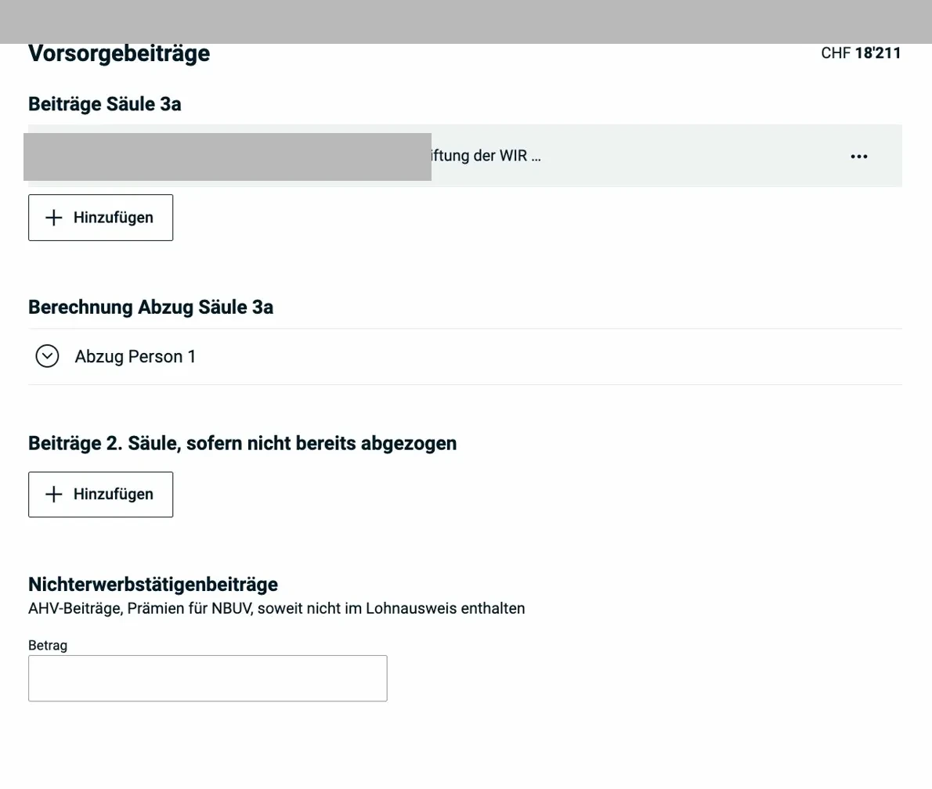Click the Abzug Person 1 row label
The width and height of the screenshot is (932, 789).
click(x=135, y=356)
